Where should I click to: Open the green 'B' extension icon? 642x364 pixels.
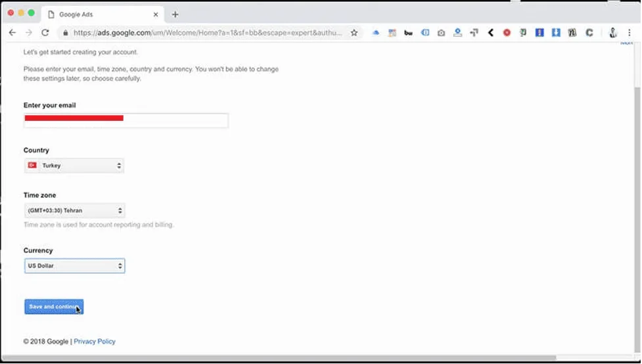point(523,33)
